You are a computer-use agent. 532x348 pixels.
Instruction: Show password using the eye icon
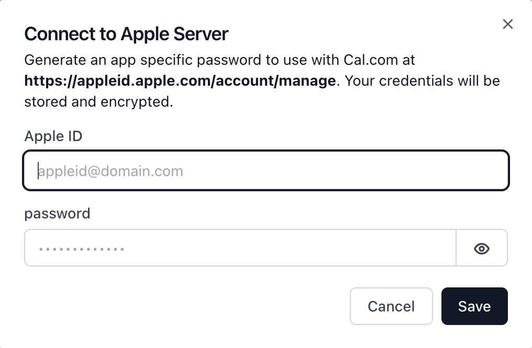point(481,249)
